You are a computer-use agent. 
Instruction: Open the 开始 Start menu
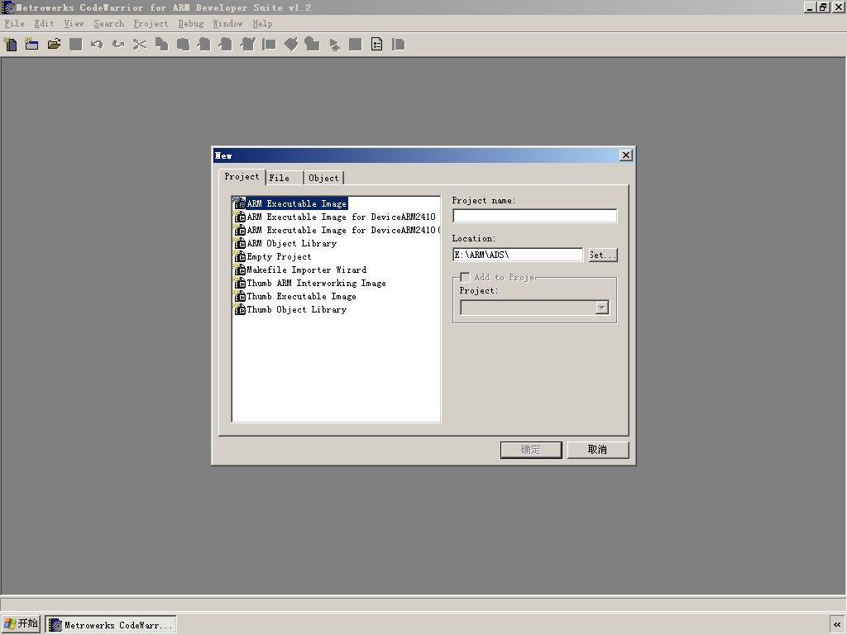pyautogui.click(x=21, y=624)
